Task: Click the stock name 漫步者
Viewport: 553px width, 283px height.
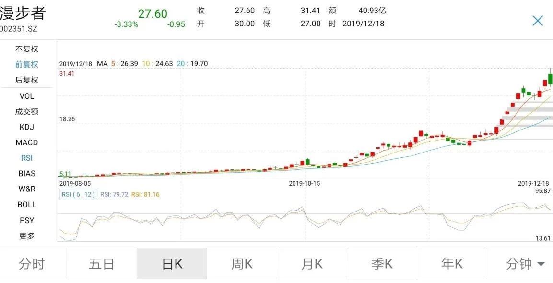Action: pyautogui.click(x=23, y=13)
